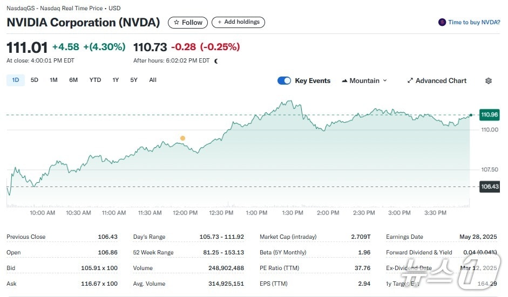
Task: Click the 110.96 current price label
Action: pos(489,114)
